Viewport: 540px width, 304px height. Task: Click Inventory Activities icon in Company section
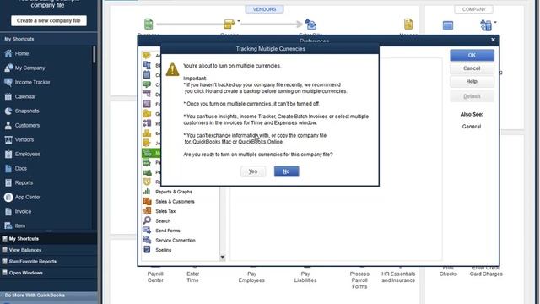coord(486,25)
